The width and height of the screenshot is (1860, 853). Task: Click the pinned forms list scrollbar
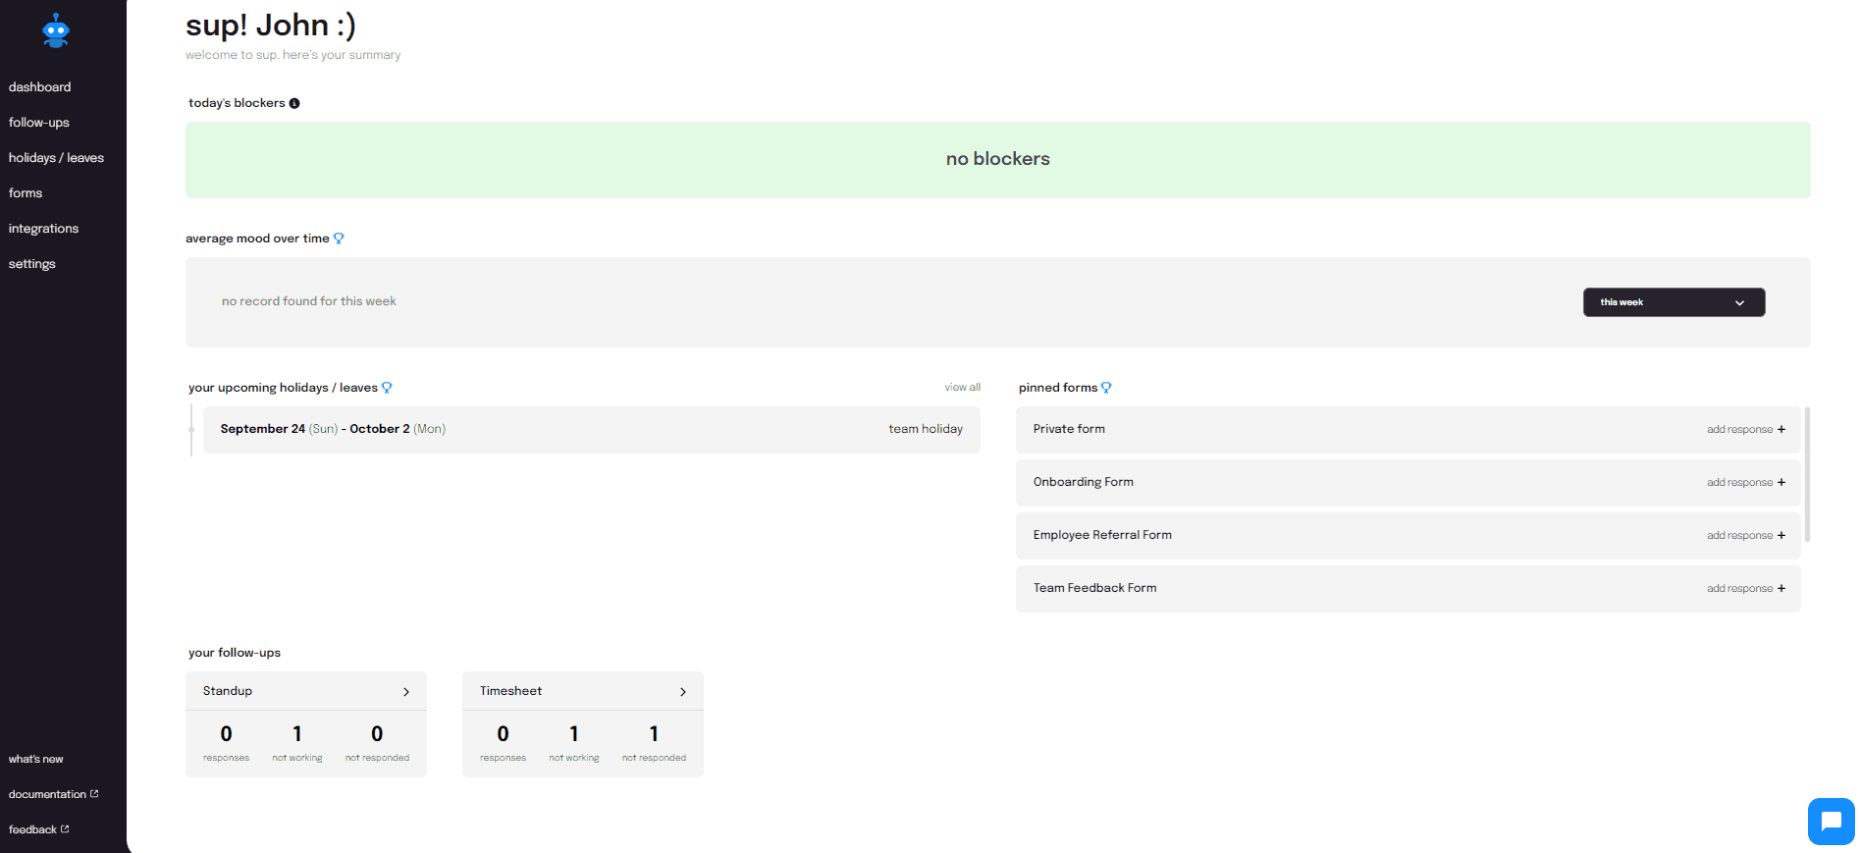[x=1807, y=474]
